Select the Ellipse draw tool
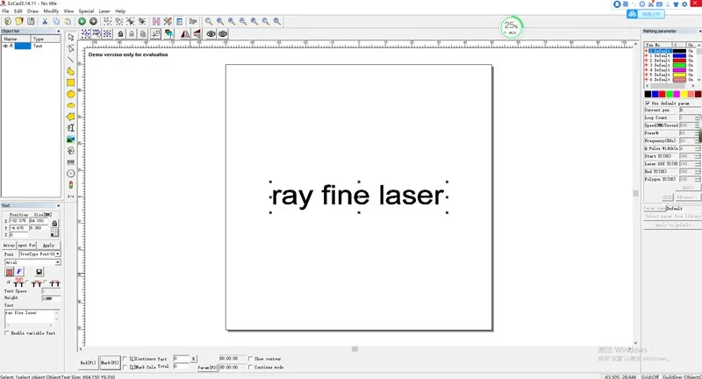 click(71, 105)
